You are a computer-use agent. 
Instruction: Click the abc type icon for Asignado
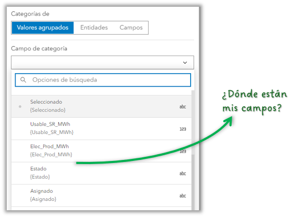pyautogui.click(x=182, y=196)
